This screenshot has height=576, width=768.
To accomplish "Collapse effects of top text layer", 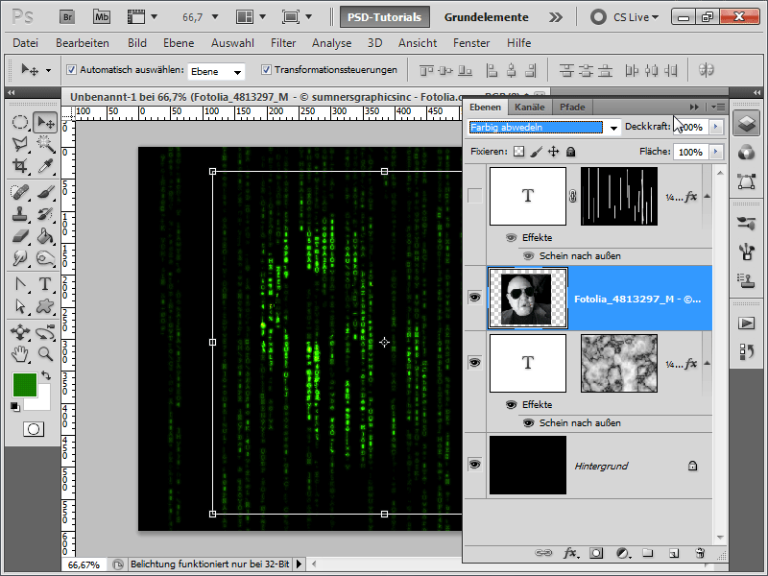I will pos(708,197).
